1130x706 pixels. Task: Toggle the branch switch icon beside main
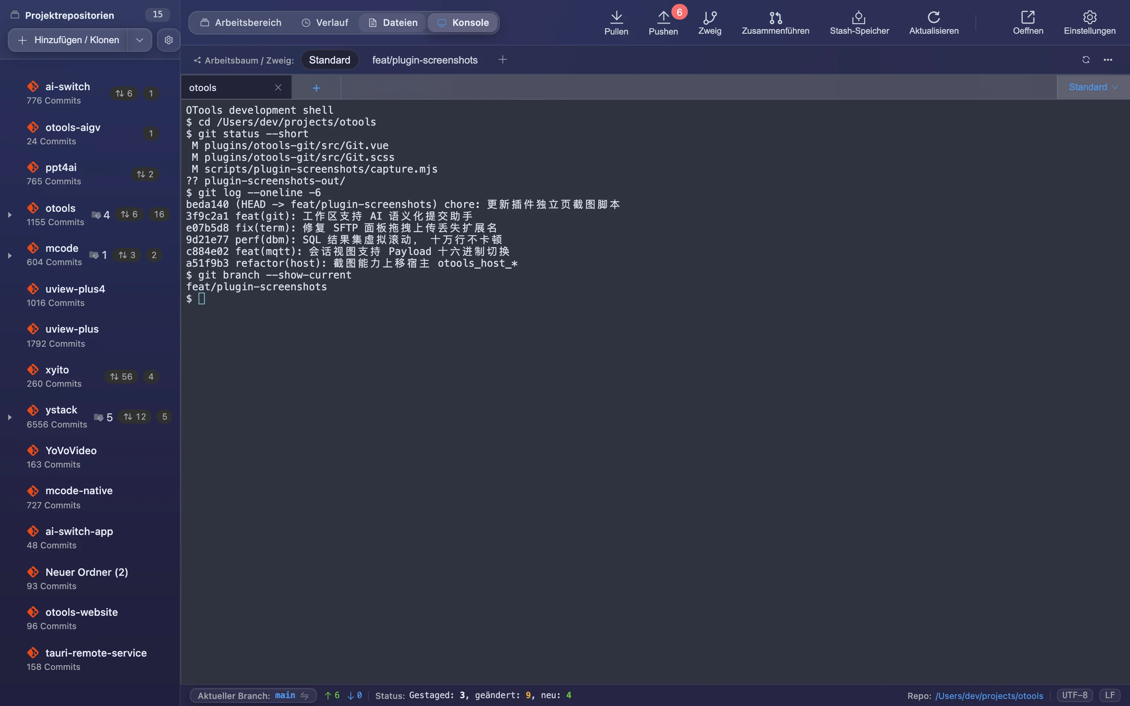pos(304,695)
